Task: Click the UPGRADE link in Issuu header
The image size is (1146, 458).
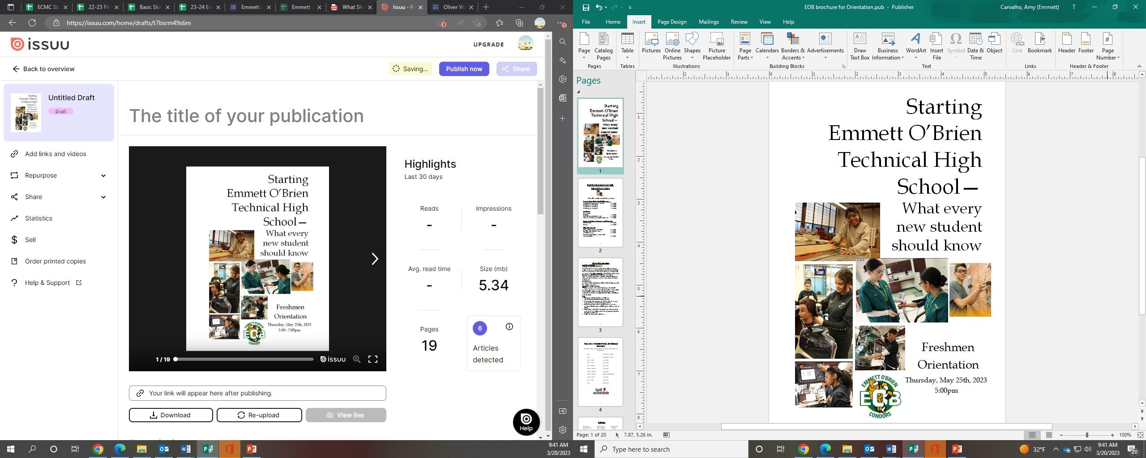Action: (x=488, y=44)
